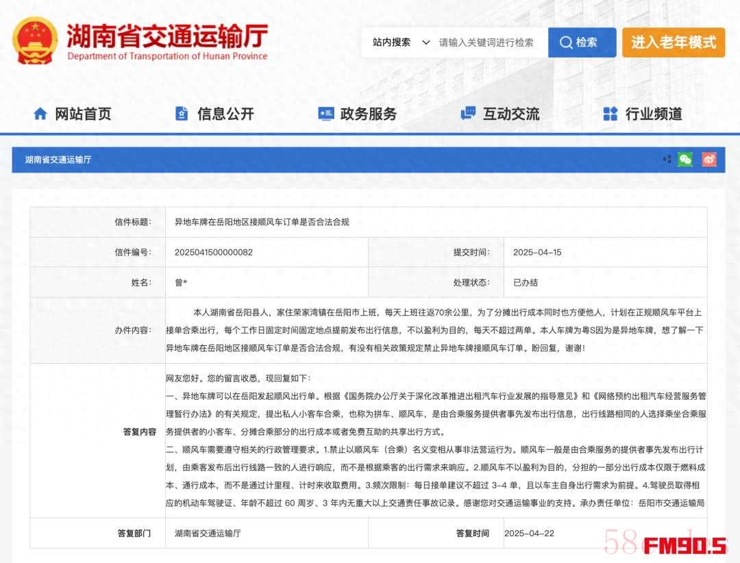This screenshot has width=740, height=563.
Task: Click the chat bubbles icon beside 互动交流
Action: [468, 113]
